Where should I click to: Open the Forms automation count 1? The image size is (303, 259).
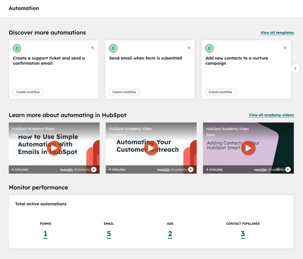(x=45, y=234)
